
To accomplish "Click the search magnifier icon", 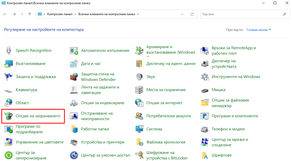I will click(285, 14).
